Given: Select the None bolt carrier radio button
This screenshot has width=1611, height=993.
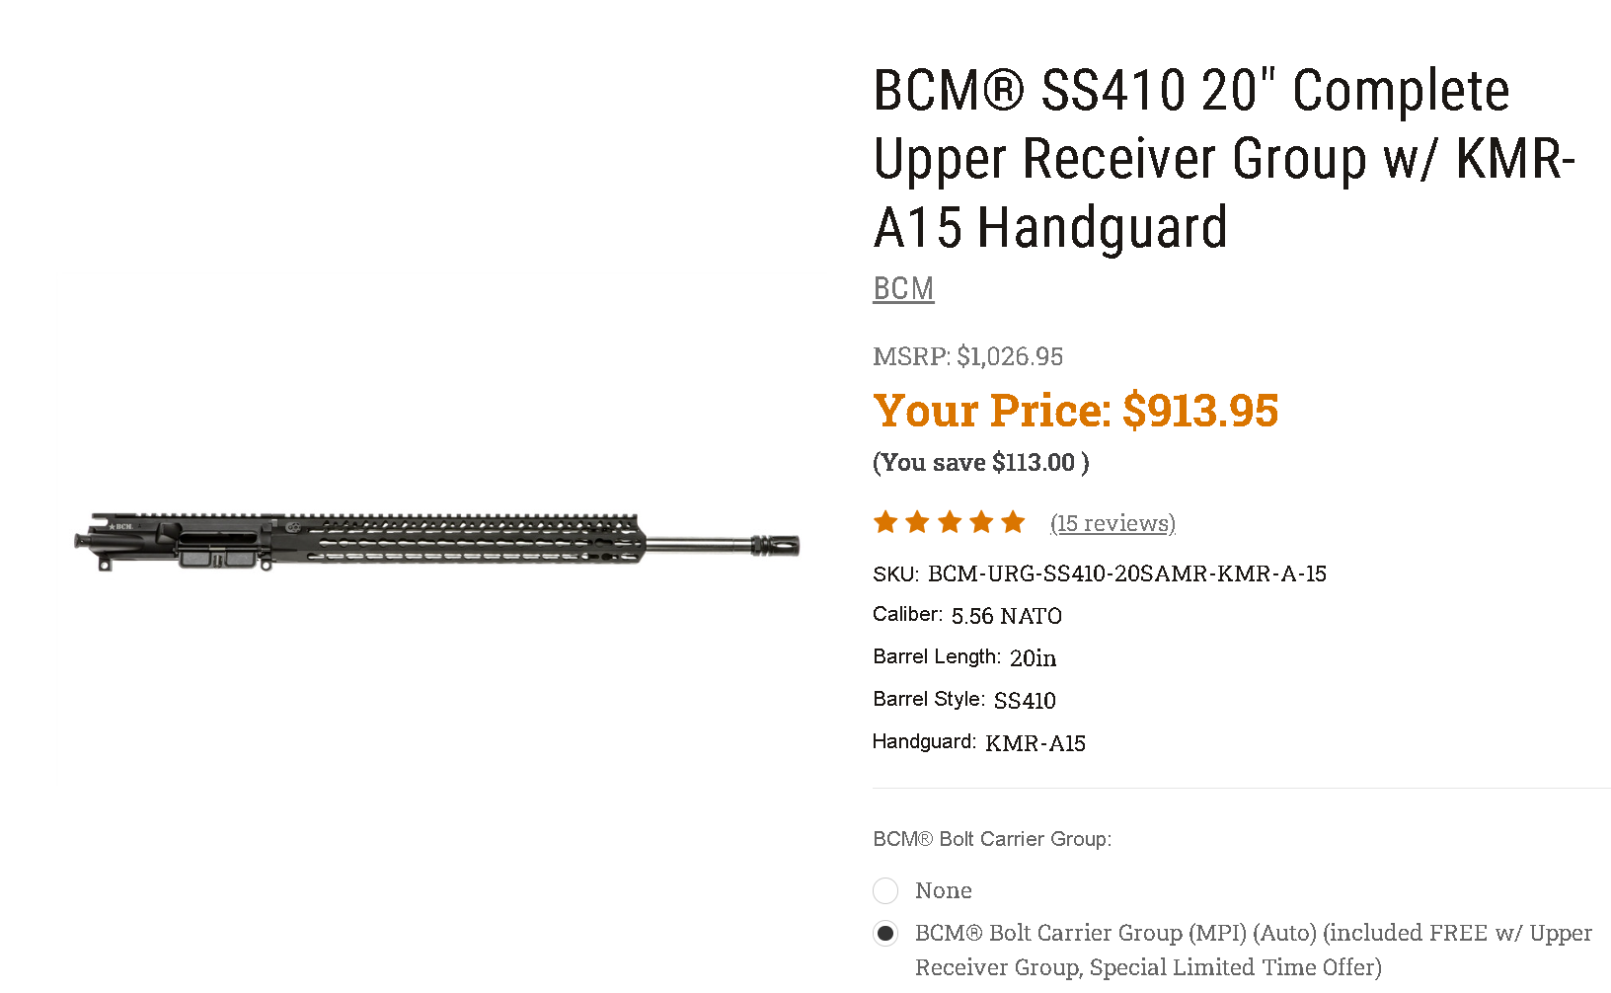Looking at the screenshot, I should pos(885,891).
